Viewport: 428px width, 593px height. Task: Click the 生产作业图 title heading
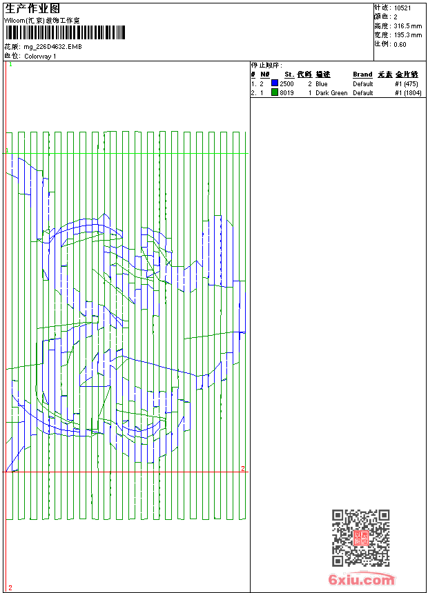point(32,9)
